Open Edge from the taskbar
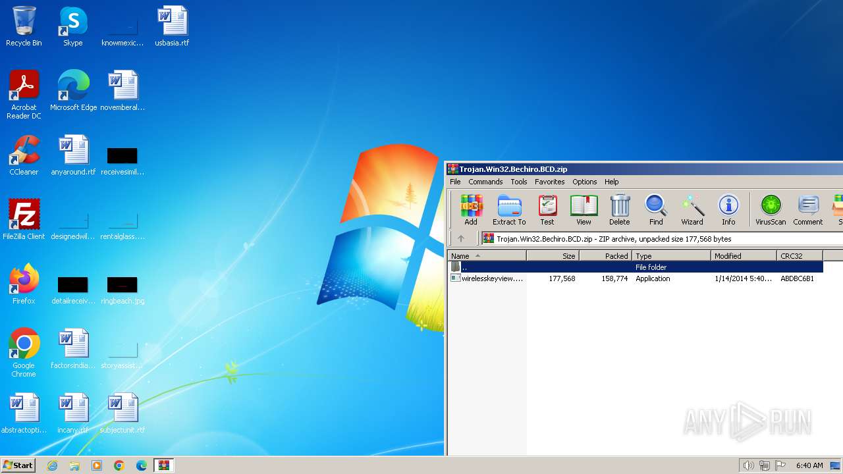This screenshot has height=474, width=843. coord(142,465)
